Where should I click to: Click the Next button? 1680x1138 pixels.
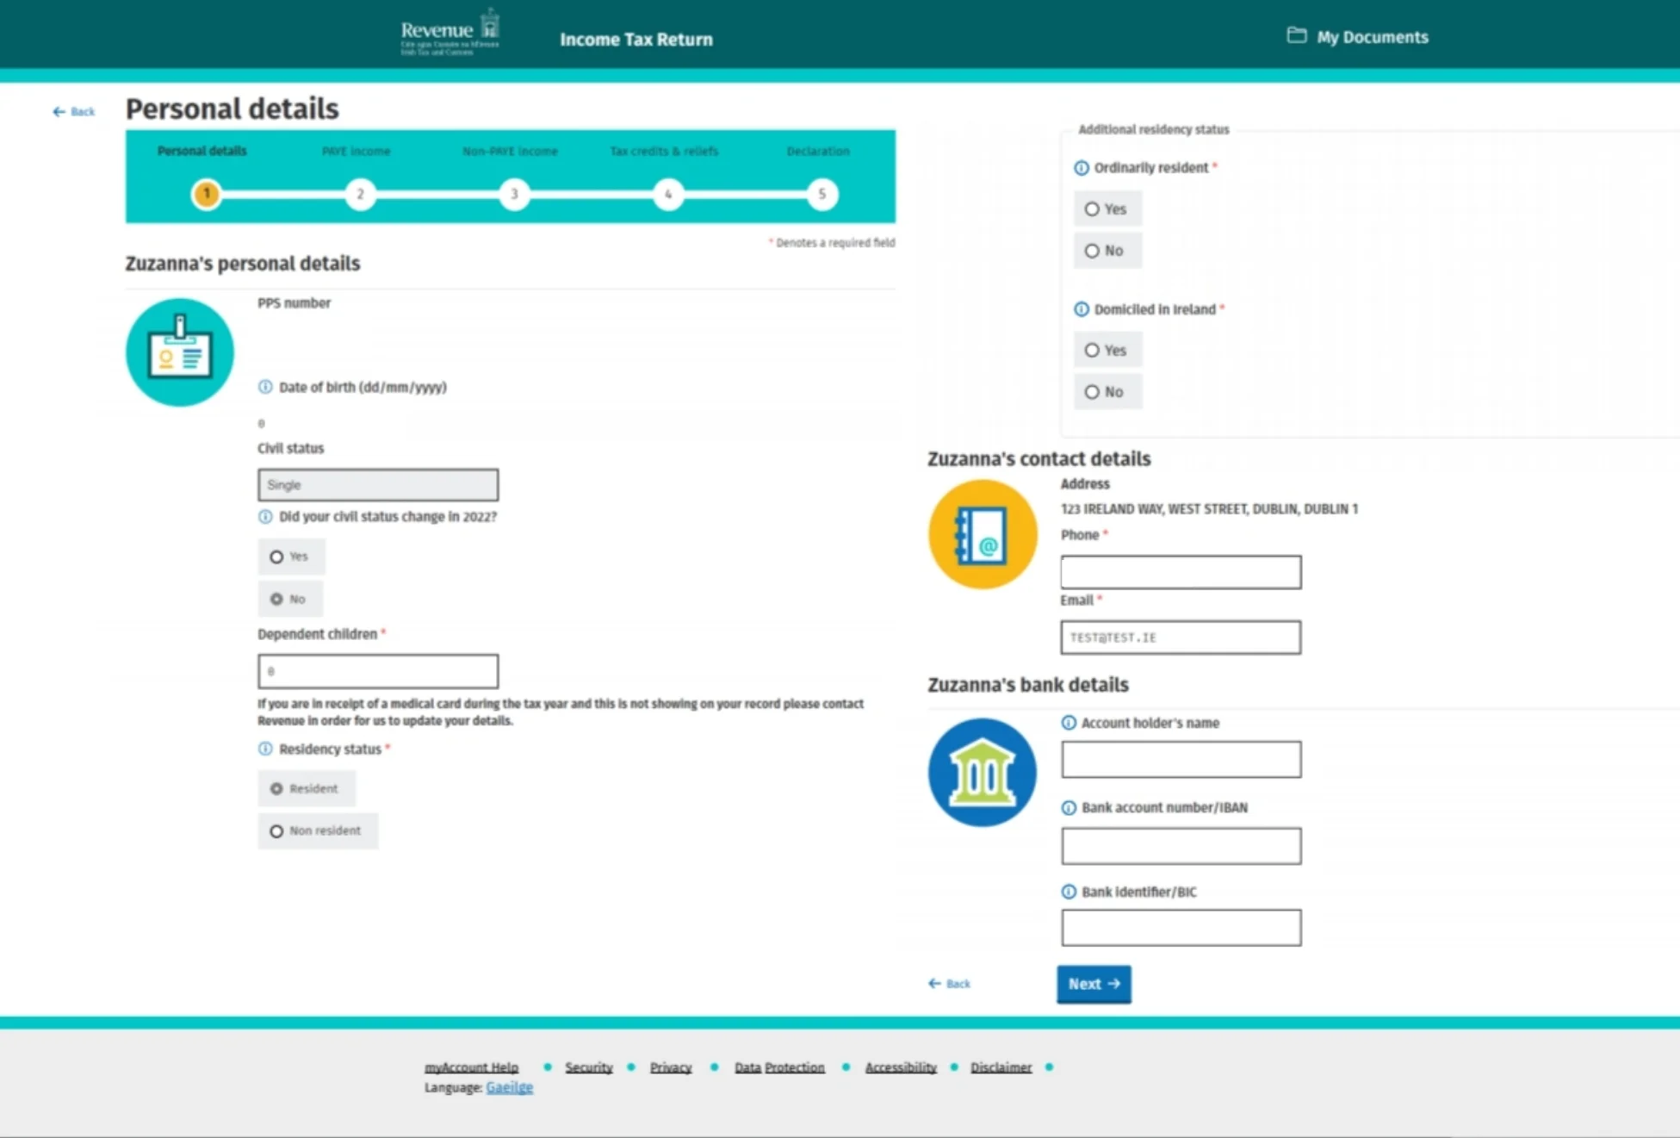[1094, 984]
